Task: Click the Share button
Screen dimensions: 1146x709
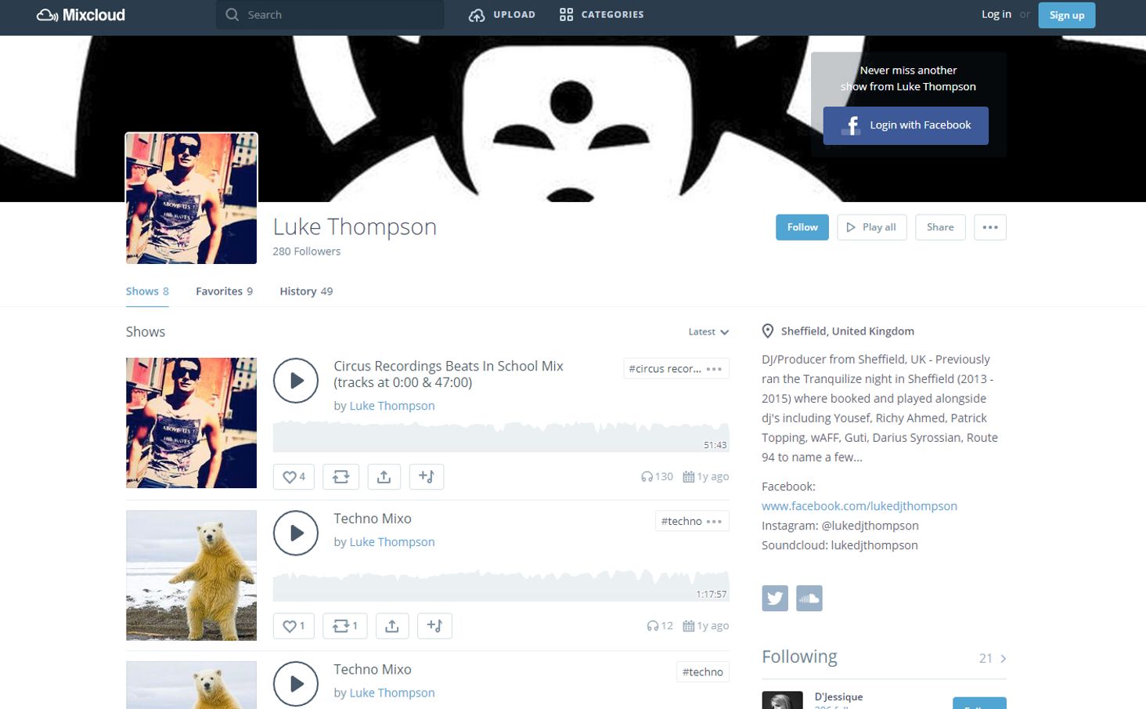Action: tap(940, 227)
